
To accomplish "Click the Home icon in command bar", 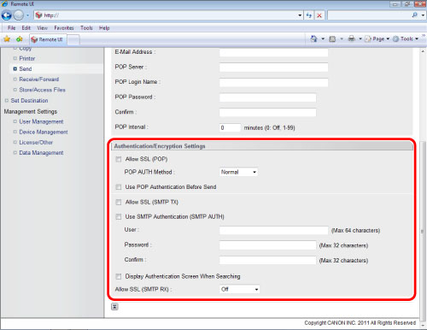I will pos(313,38).
